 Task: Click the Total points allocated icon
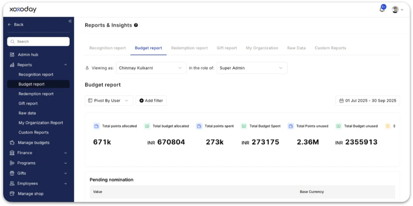pyautogui.click(x=96, y=126)
